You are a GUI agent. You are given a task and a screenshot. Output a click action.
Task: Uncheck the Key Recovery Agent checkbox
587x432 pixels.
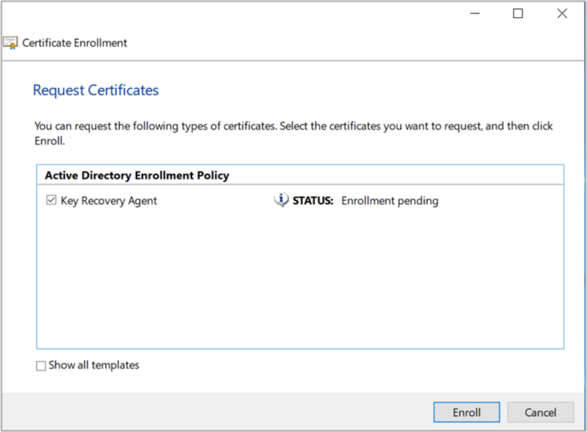pos(52,201)
